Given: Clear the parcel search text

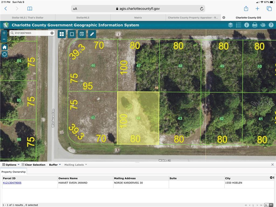Looking at the screenshot, I should [x=52, y=33].
